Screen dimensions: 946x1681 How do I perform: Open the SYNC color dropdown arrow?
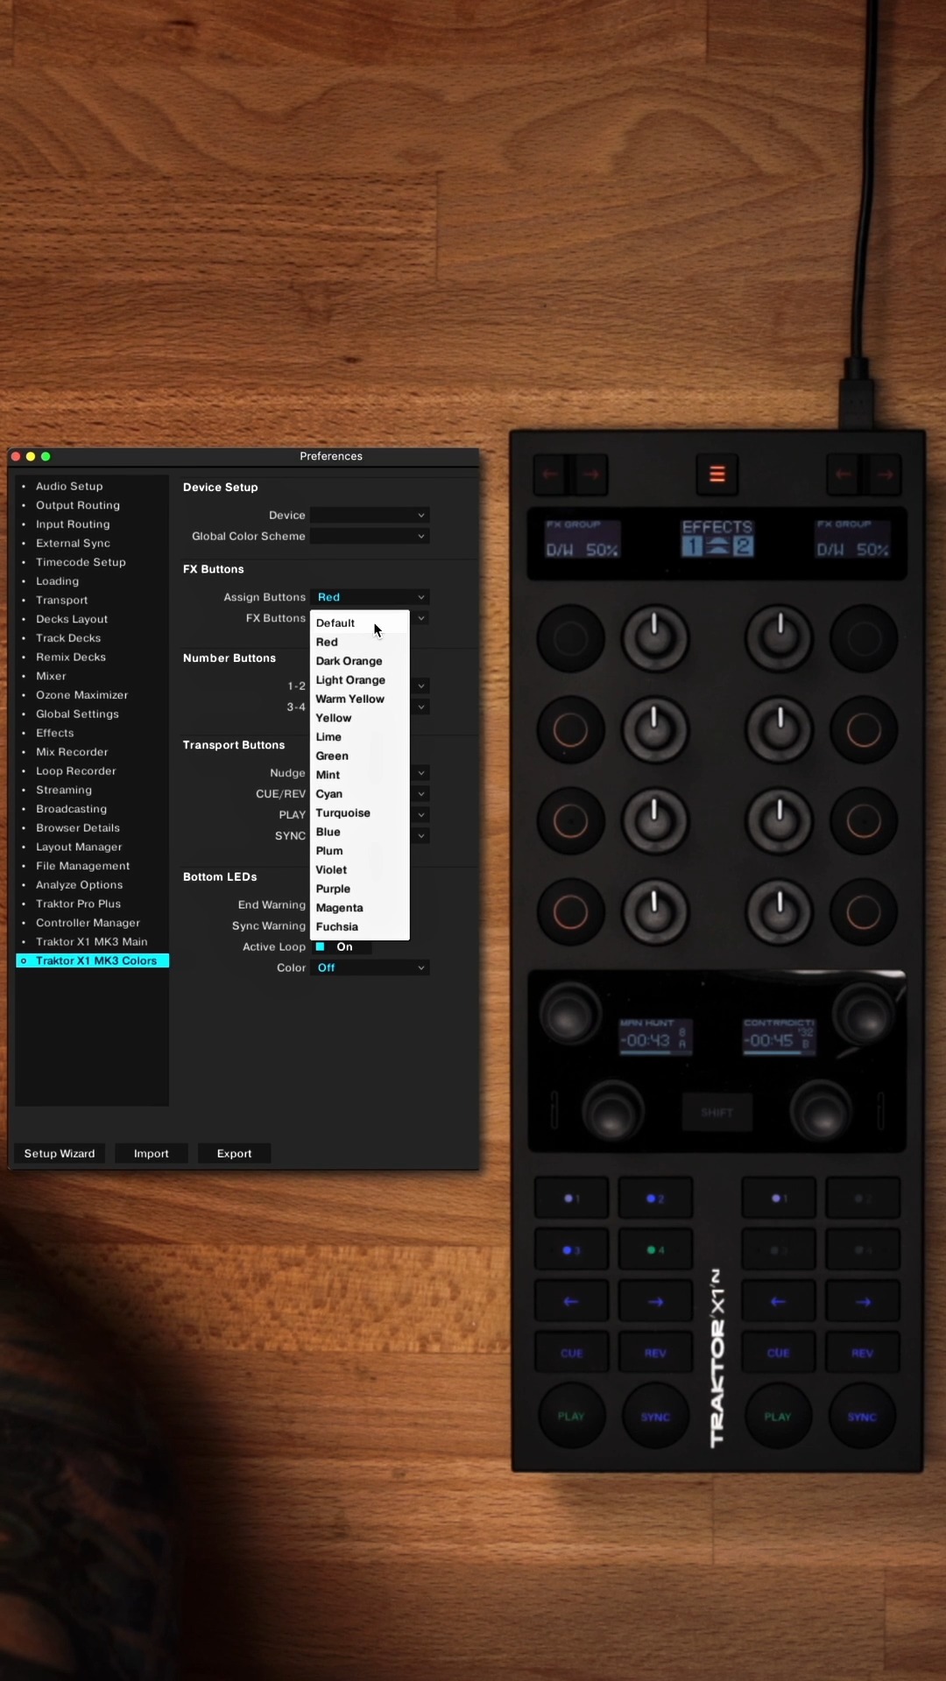click(421, 835)
